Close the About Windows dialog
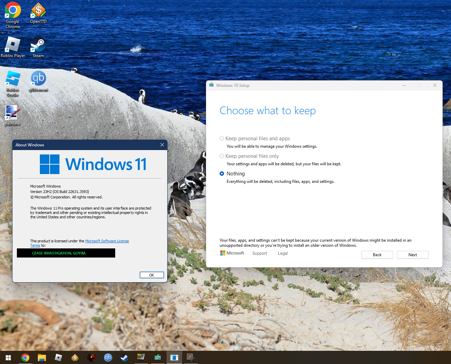Viewport: 451px width, 364px height. [x=162, y=145]
